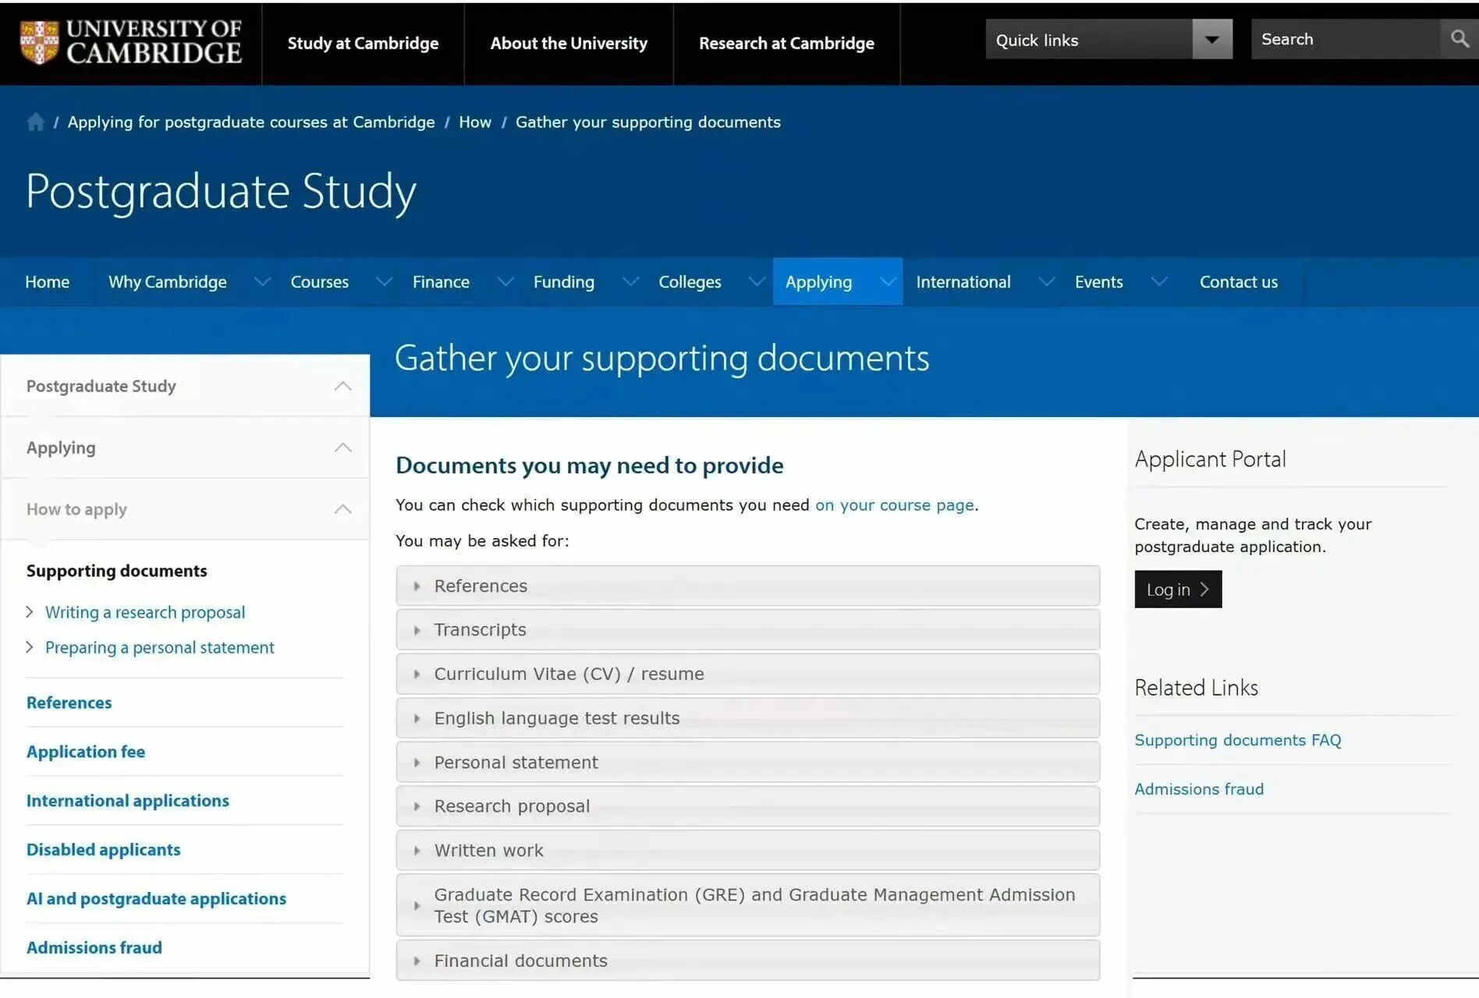This screenshot has width=1479, height=998.
Task: Open the University of Cambridge logo link
Action: [131, 42]
